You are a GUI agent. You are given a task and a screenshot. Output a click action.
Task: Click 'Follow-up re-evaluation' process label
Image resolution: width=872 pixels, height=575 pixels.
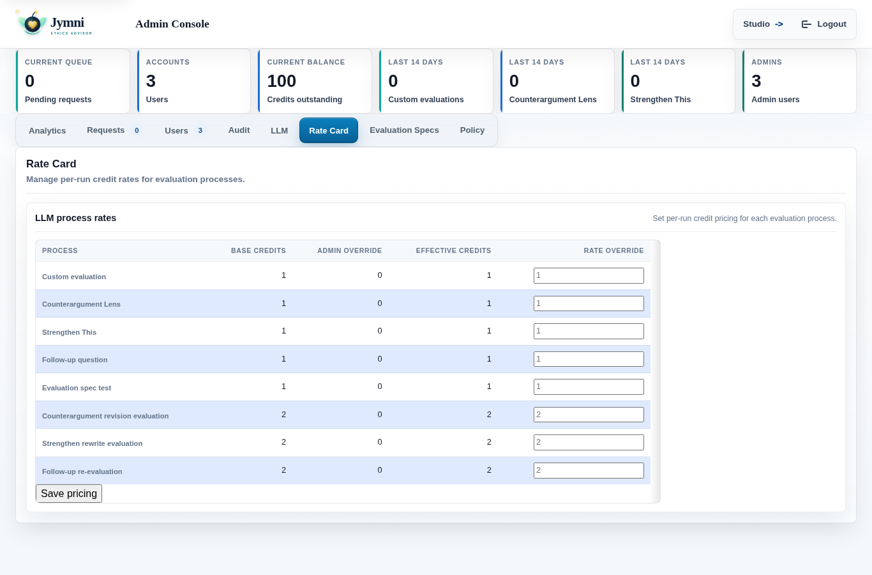(x=82, y=471)
